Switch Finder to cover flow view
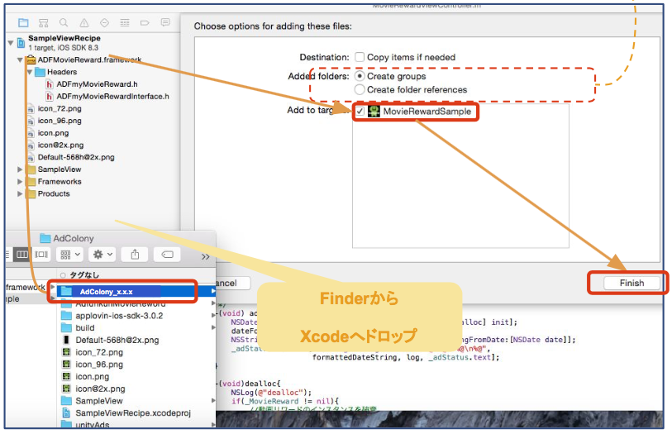Screen dimensions: 672x434 [41, 255]
